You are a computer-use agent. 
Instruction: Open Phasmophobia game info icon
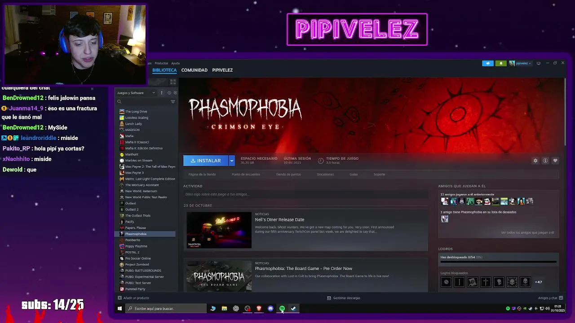pyautogui.click(x=545, y=161)
